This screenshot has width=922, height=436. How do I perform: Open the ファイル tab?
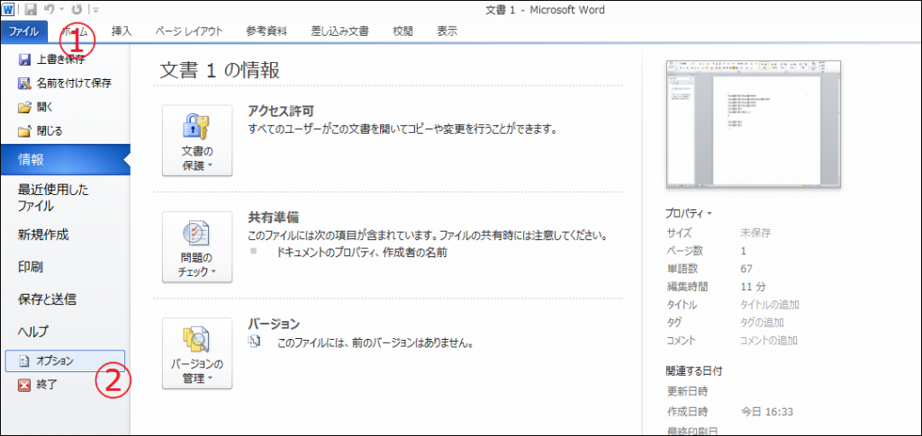(24, 31)
